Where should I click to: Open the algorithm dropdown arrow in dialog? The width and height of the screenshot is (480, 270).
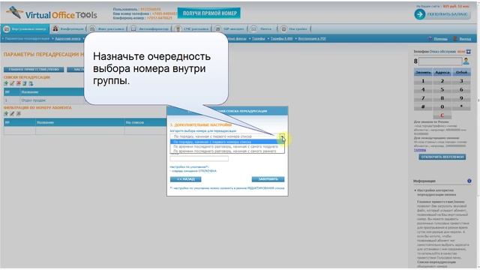[282, 136]
